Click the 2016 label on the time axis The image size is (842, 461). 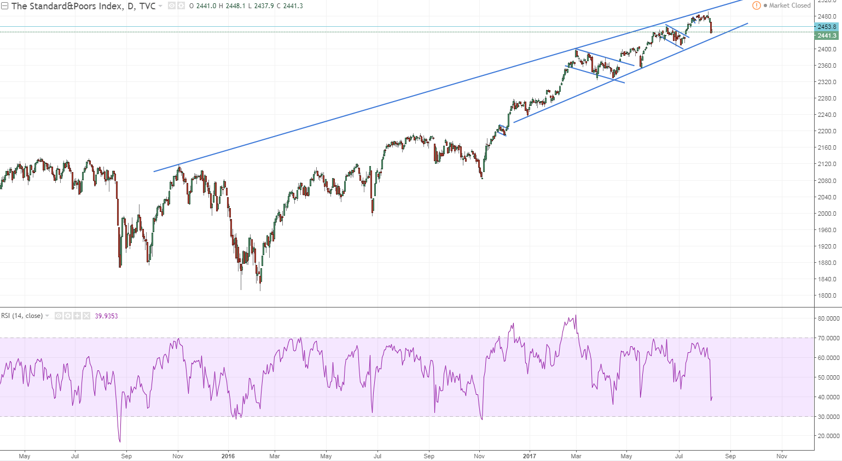[228, 456]
